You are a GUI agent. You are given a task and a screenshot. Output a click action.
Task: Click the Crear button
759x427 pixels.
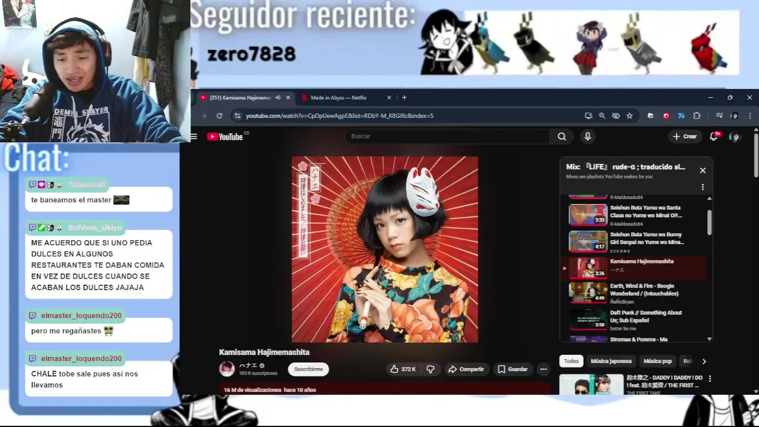point(684,136)
